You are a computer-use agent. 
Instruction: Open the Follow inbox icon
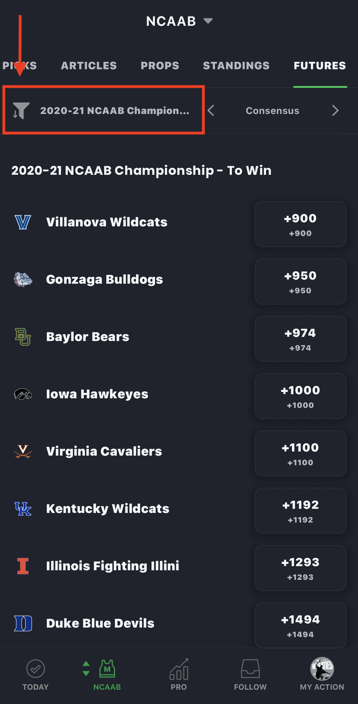250,669
